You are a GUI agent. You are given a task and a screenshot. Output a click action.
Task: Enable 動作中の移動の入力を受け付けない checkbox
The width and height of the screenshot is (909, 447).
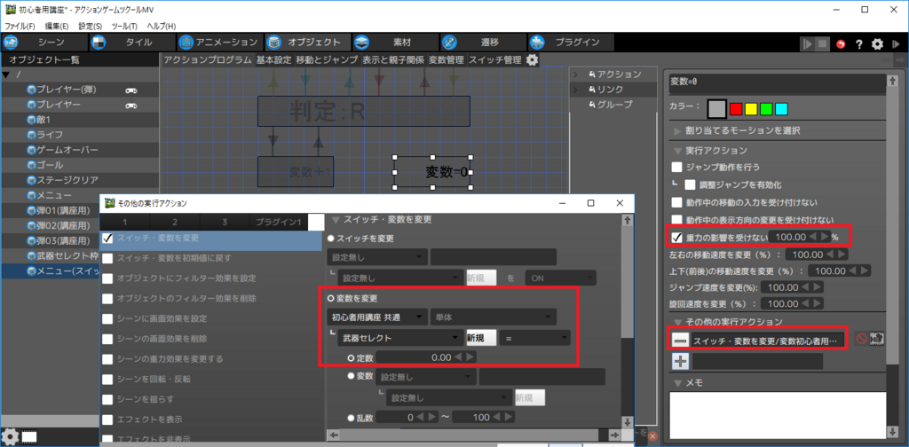coord(676,202)
